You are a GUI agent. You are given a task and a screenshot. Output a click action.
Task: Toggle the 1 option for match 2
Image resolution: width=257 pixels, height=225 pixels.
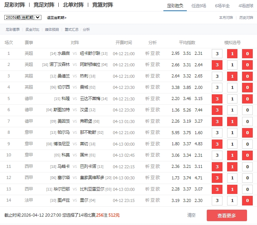click(x=232, y=65)
